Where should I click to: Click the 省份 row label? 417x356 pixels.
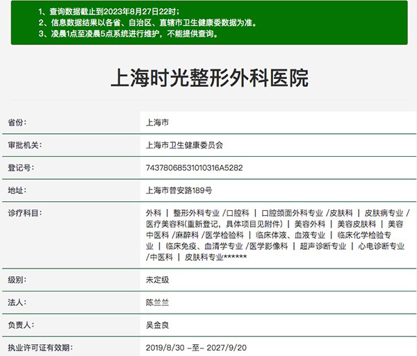[x=17, y=123]
